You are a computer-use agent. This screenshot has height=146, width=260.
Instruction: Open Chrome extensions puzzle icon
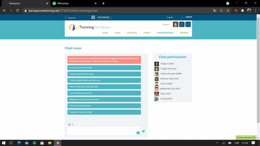pyautogui.click(x=242, y=11)
